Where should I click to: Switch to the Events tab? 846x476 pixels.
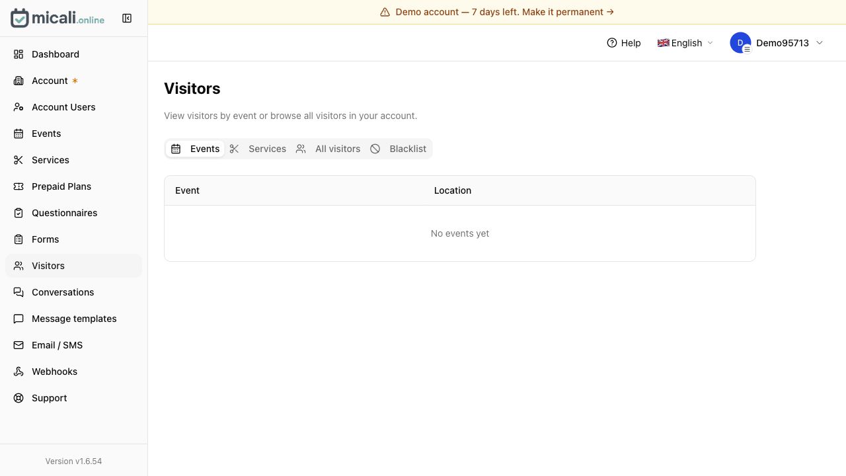[x=195, y=149]
